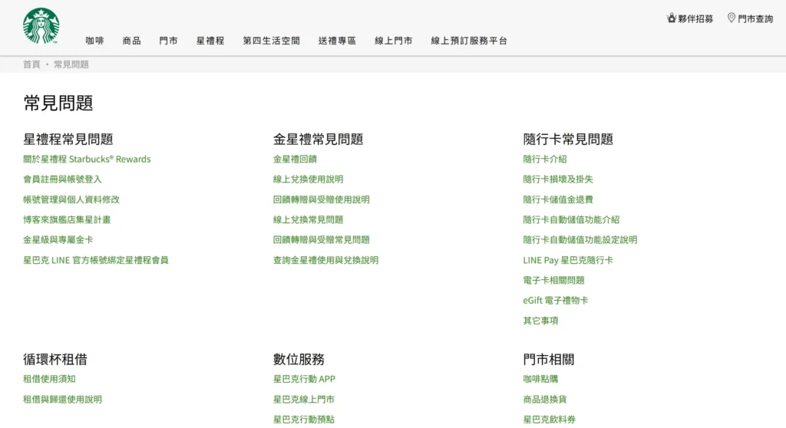Open 會員註冊與帳號登入 FAQ link
Image resolution: width=786 pixels, height=428 pixels.
pyautogui.click(x=62, y=179)
